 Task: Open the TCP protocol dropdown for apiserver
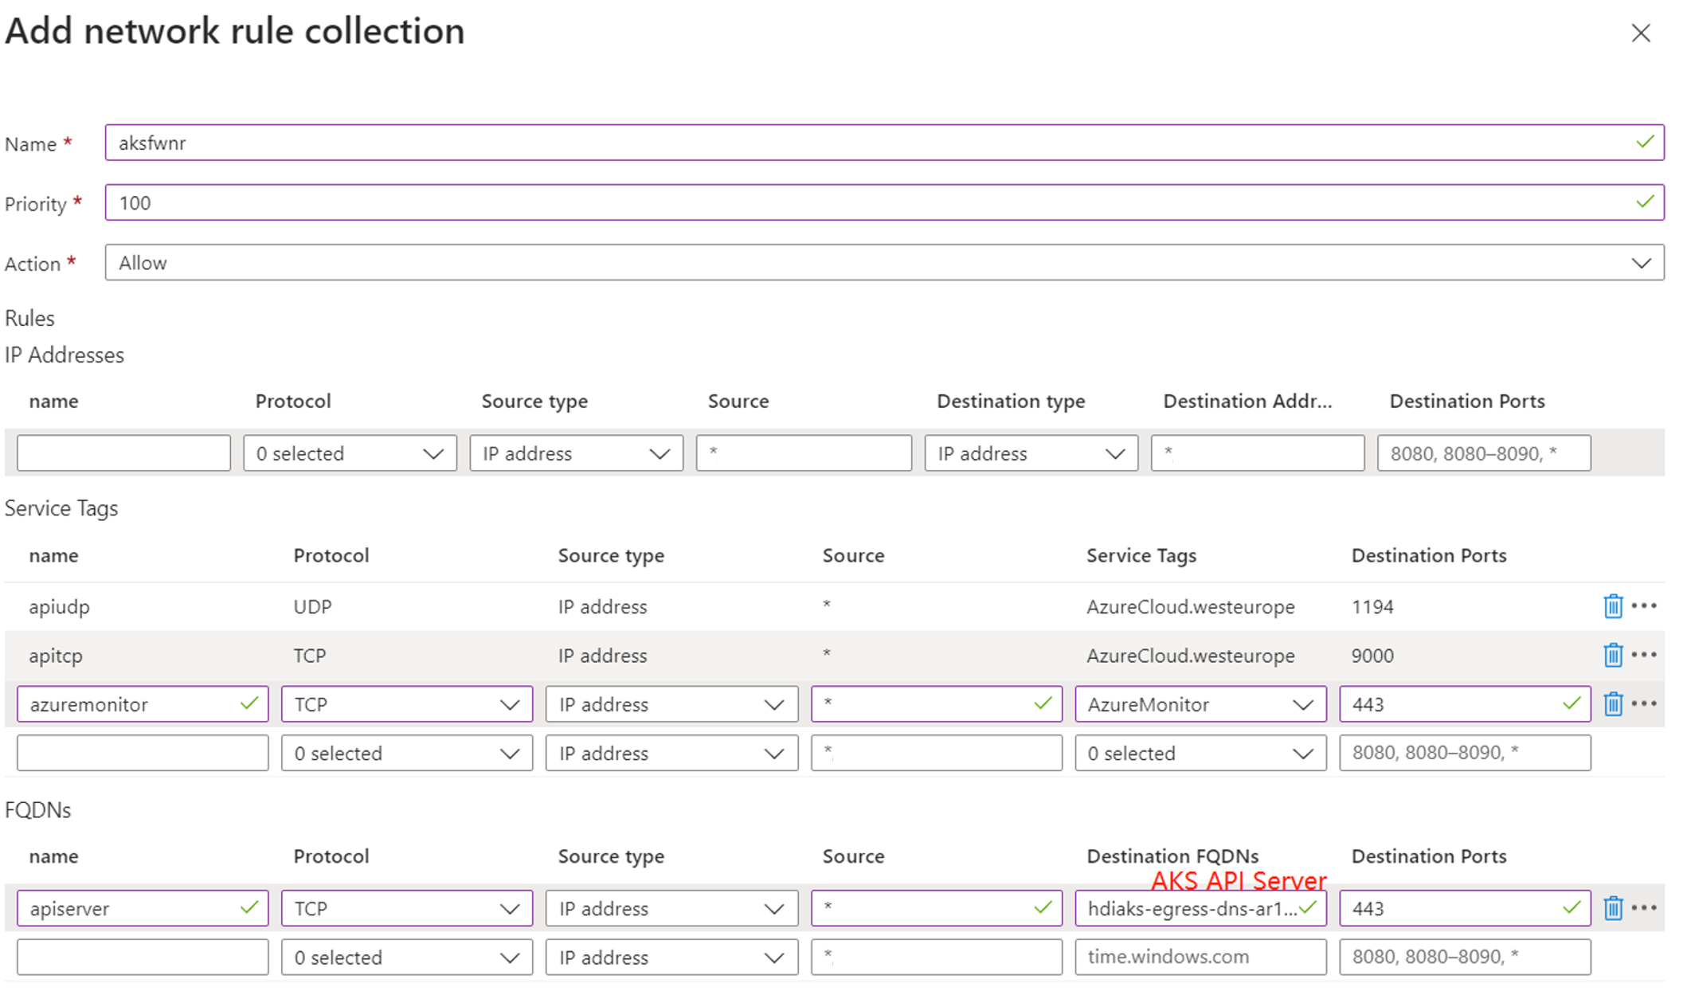point(406,908)
